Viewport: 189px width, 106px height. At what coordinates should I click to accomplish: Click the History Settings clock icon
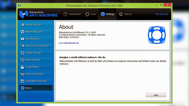tap(22, 60)
